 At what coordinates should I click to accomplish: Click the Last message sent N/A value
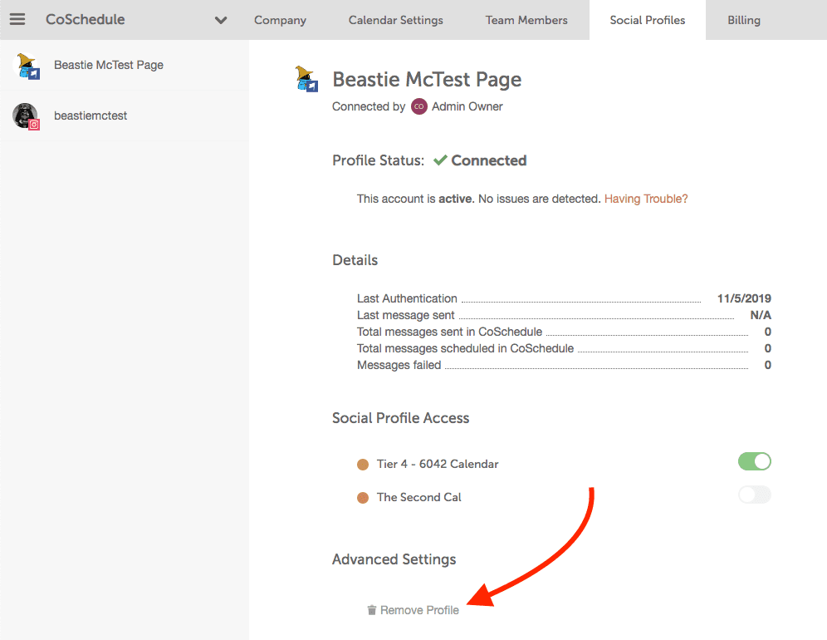click(x=761, y=315)
